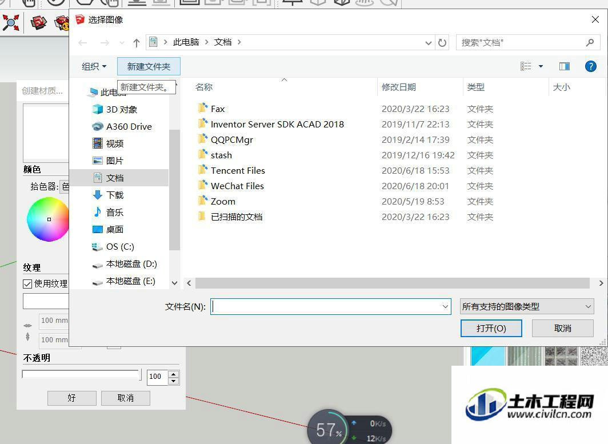This screenshot has width=608, height=444.
Task: Click the 创建材质 name field
Action: pos(43,91)
